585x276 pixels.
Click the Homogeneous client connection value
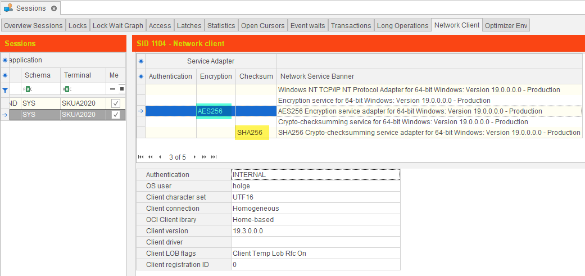pyautogui.click(x=316, y=208)
